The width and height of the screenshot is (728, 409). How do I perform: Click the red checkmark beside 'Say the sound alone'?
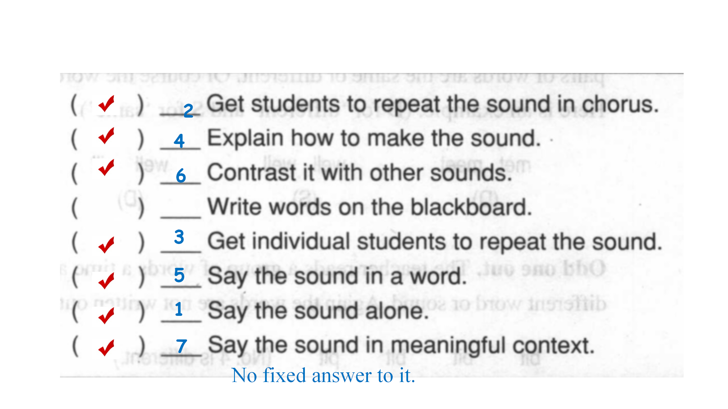coord(106,316)
